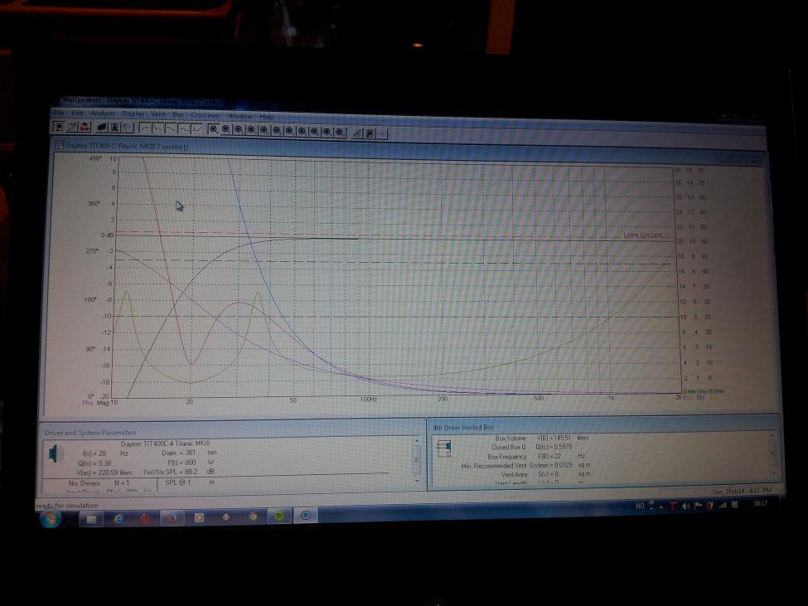Click the driver speaker icon in parameters panel
Viewport: 808px width, 606px height.
coord(56,454)
